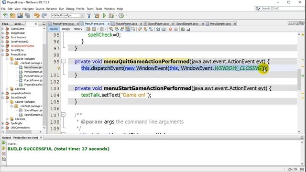Image resolution: width=306 pixels, height=172 pixels.
Task: Click the Stop Macro Recording icon
Action: tap(176, 29)
